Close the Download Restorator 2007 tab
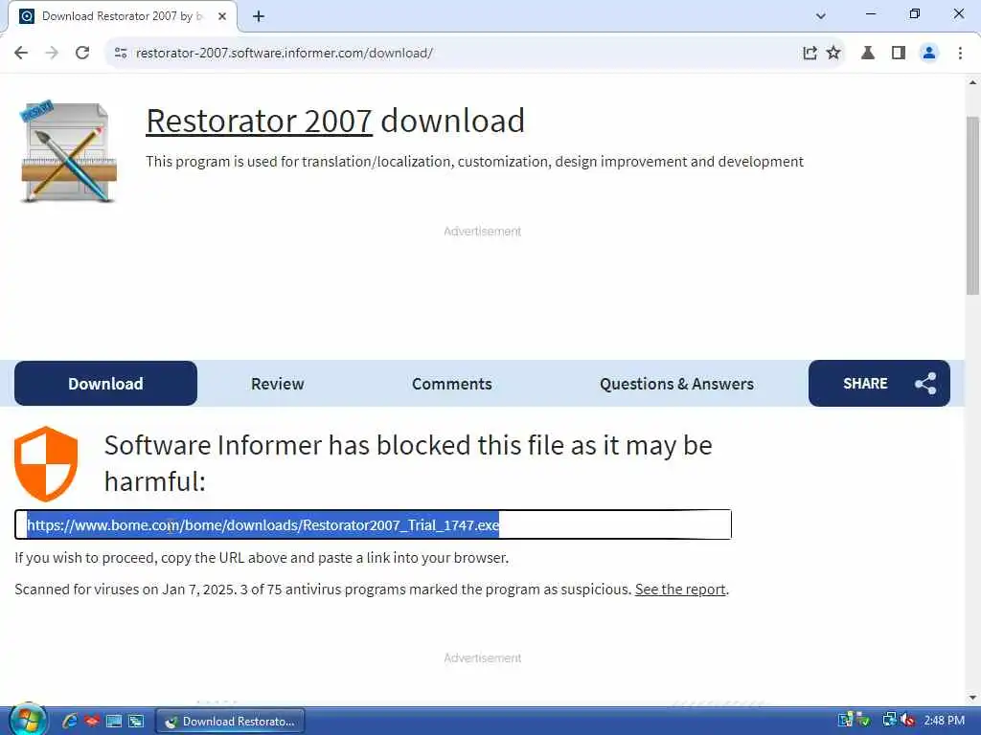 tap(222, 16)
